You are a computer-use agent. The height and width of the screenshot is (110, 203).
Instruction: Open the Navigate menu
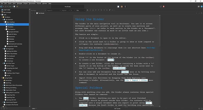pos(19,4)
